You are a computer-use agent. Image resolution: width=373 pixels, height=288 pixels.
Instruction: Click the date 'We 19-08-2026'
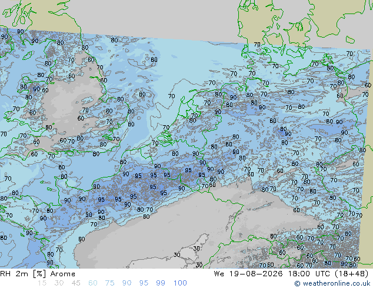click(x=248, y=274)
